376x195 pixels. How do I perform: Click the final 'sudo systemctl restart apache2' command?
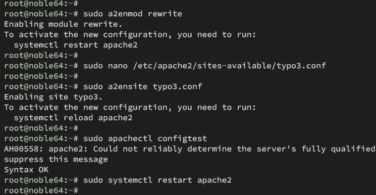pos(158,180)
